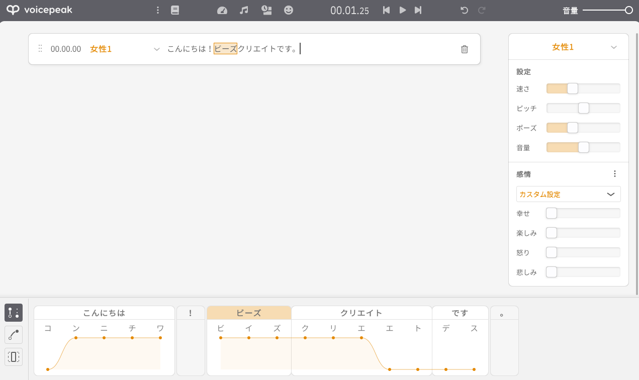Viewport: 639px width, 380px height.
Task: Click into the sentence text field
Action: click(309, 49)
